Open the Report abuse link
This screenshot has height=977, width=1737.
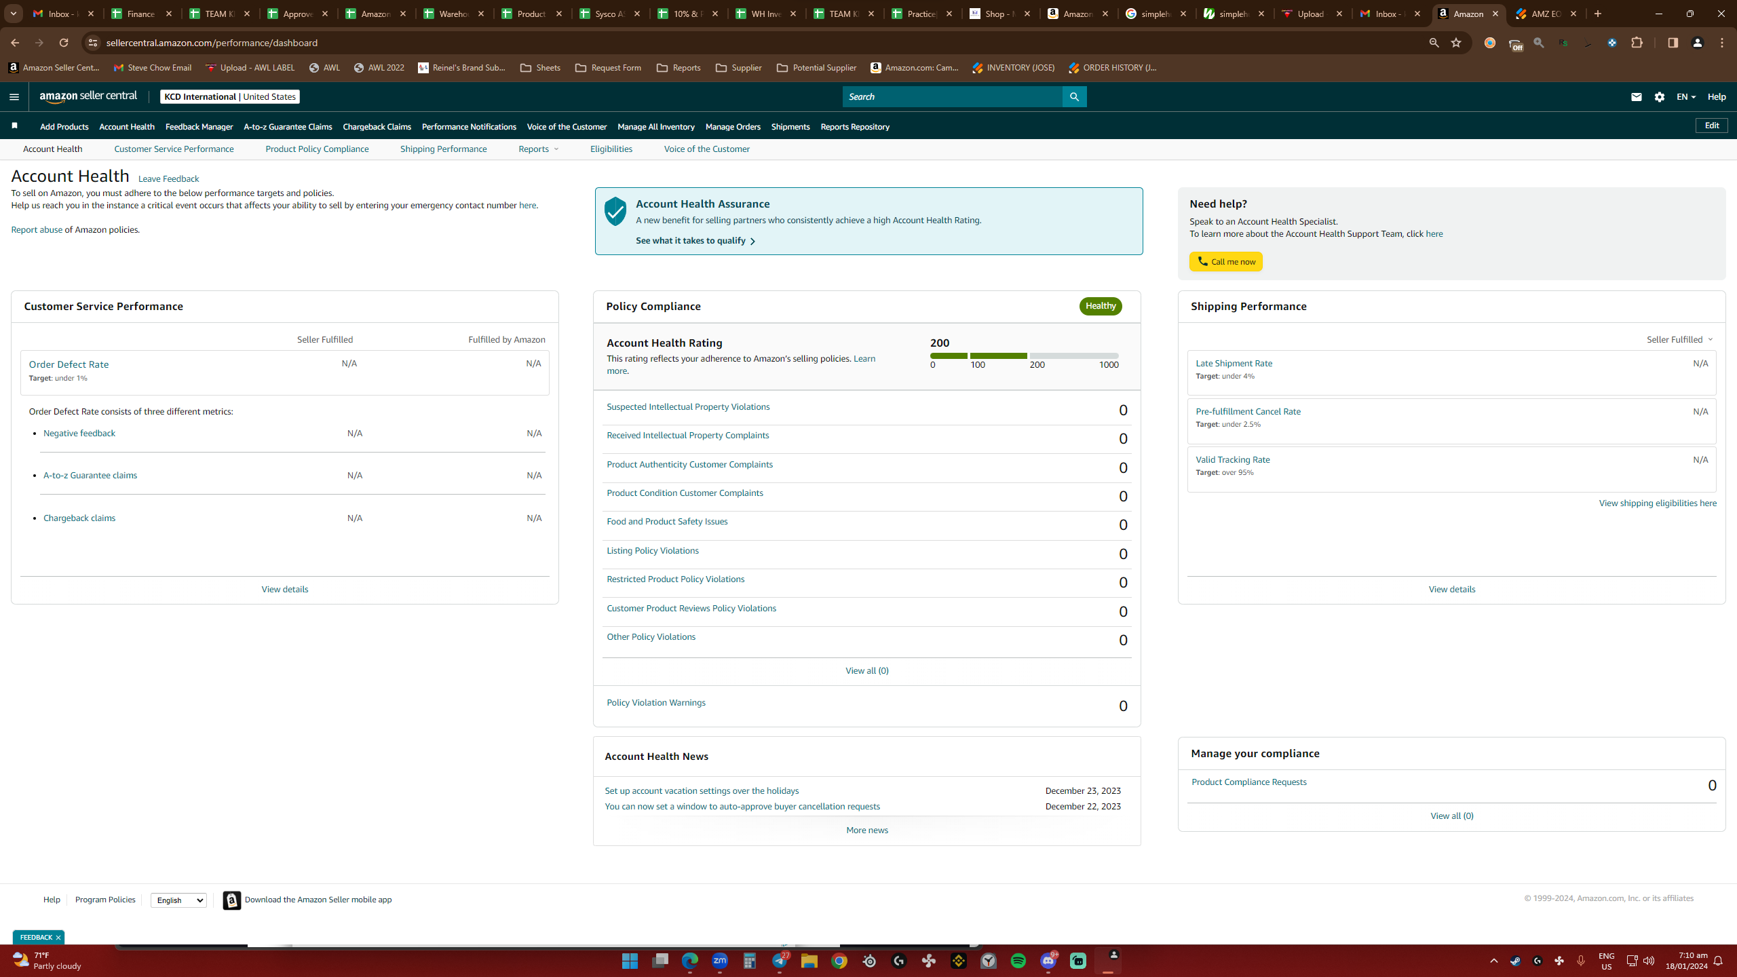click(x=37, y=230)
